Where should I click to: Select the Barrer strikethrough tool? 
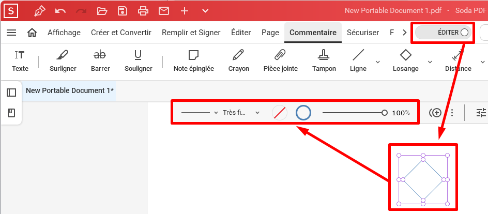[100, 62]
